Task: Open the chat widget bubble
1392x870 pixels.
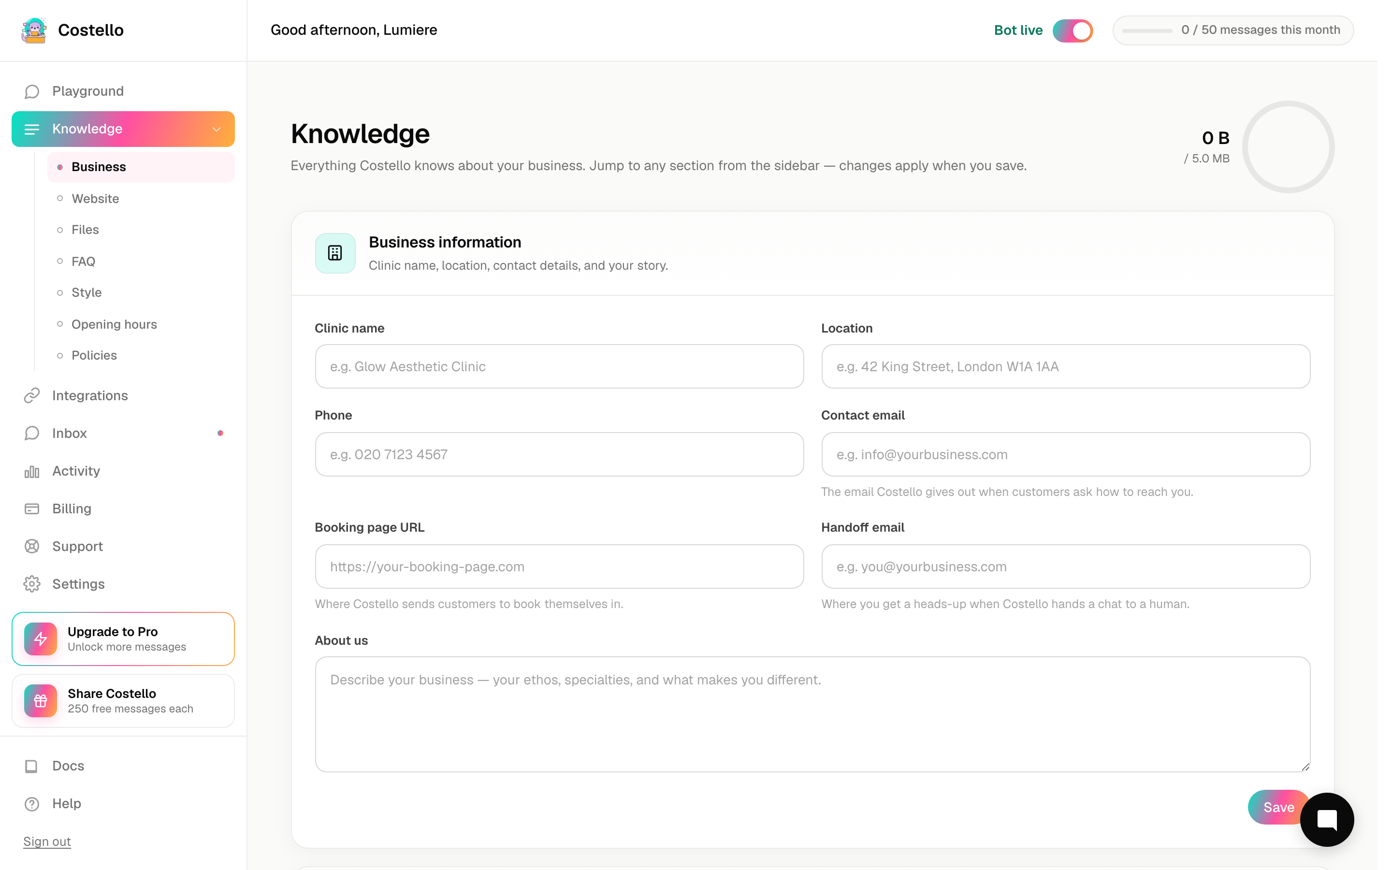Action: pos(1326,819)
